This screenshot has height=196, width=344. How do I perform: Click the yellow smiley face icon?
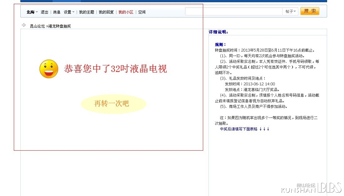point(49,69)
